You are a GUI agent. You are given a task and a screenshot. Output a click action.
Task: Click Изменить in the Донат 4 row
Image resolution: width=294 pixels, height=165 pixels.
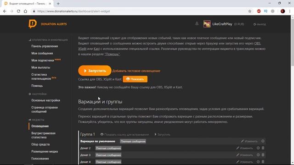(x=244, y=162)
